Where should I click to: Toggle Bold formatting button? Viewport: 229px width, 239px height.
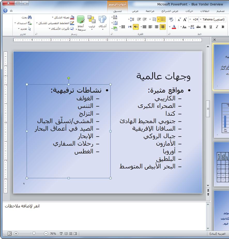(223, 27)
